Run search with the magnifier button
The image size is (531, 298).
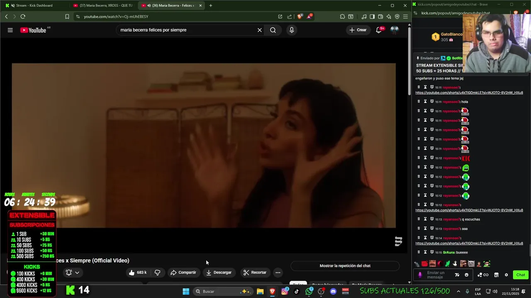[273, 30]
